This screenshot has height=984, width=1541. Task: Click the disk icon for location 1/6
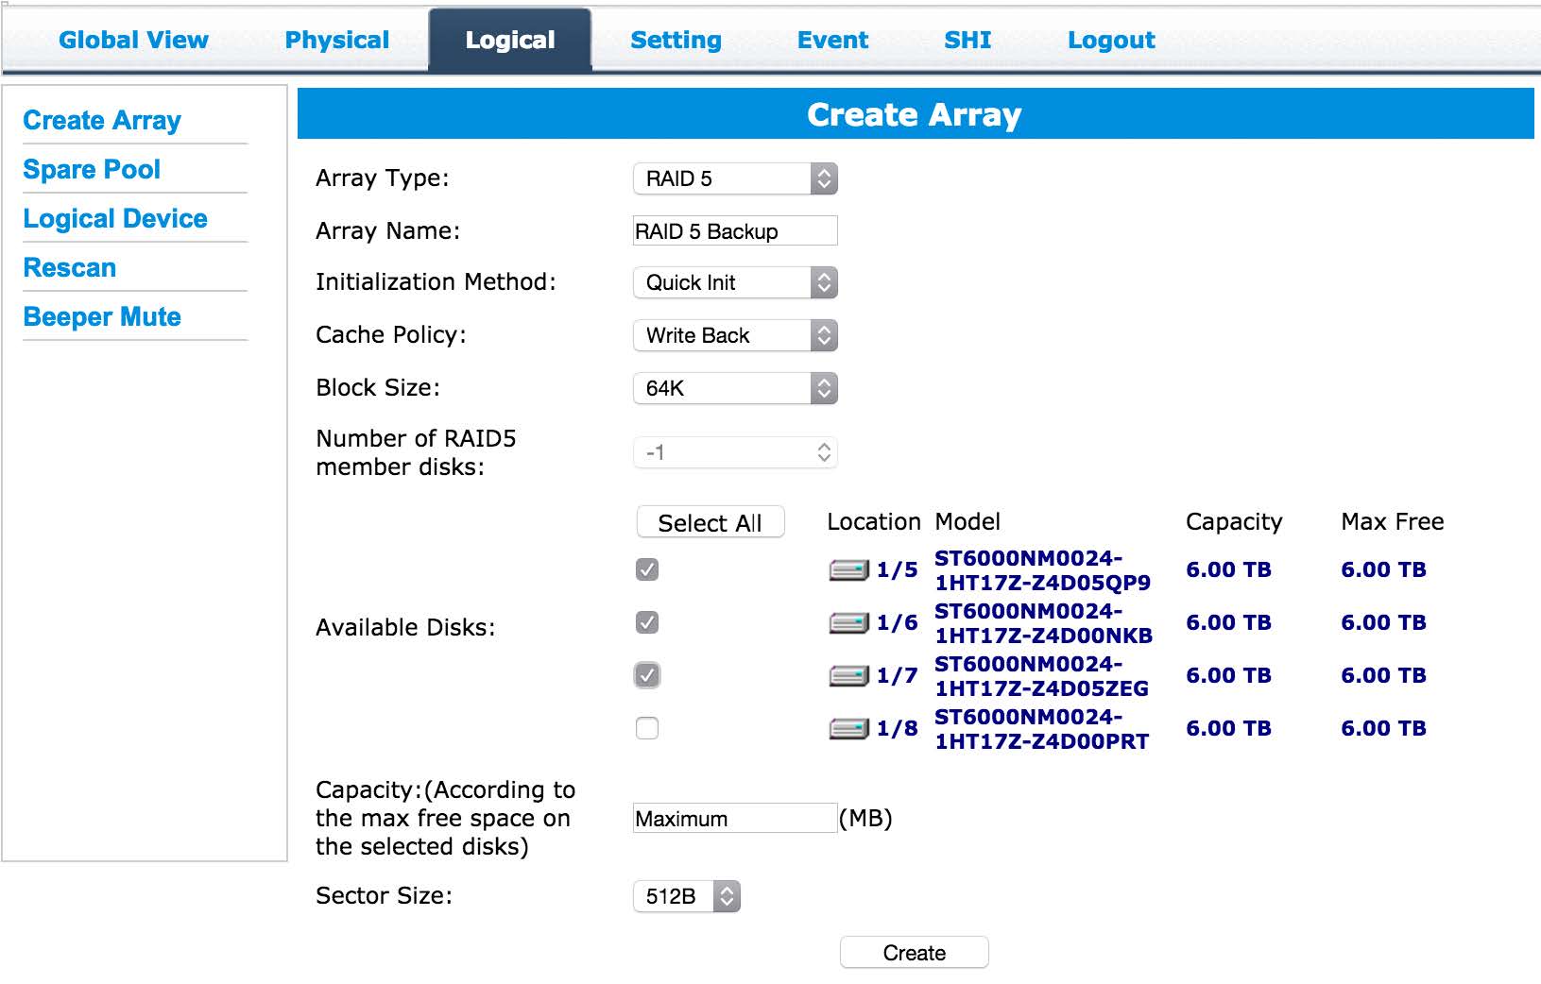(x=848, y=623)
